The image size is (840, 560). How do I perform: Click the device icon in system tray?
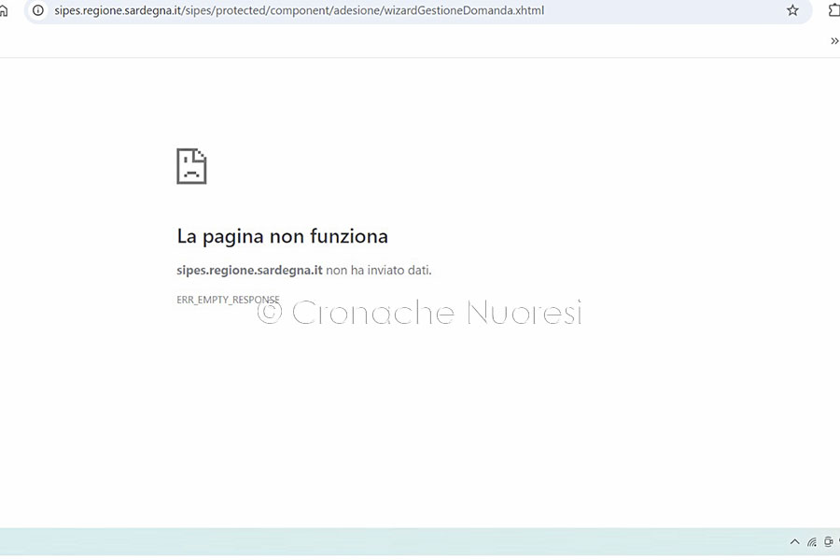[x=828, y=542]
